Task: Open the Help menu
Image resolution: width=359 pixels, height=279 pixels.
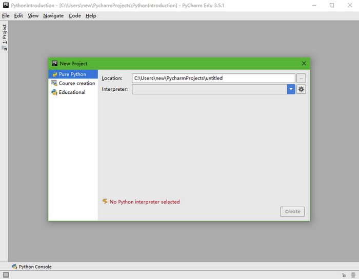Action: (91, 16)
